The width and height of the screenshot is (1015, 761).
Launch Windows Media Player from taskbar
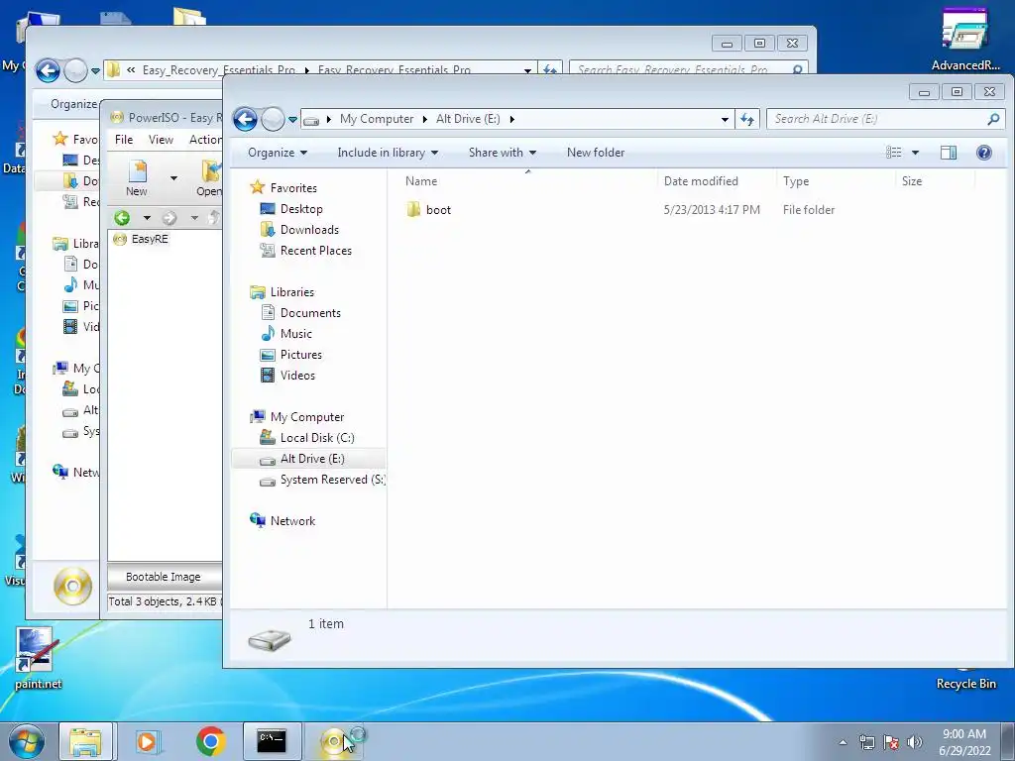tap(148, 741)
